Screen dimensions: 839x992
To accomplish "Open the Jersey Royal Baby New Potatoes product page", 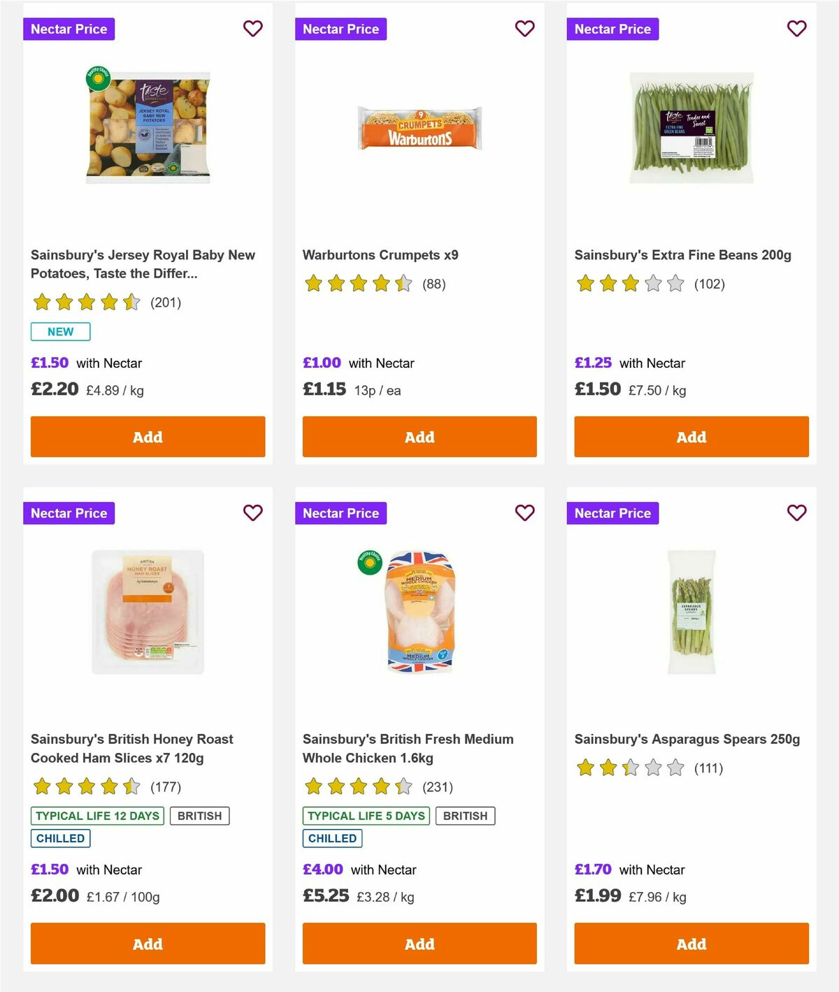I will [x=143, y=264].
